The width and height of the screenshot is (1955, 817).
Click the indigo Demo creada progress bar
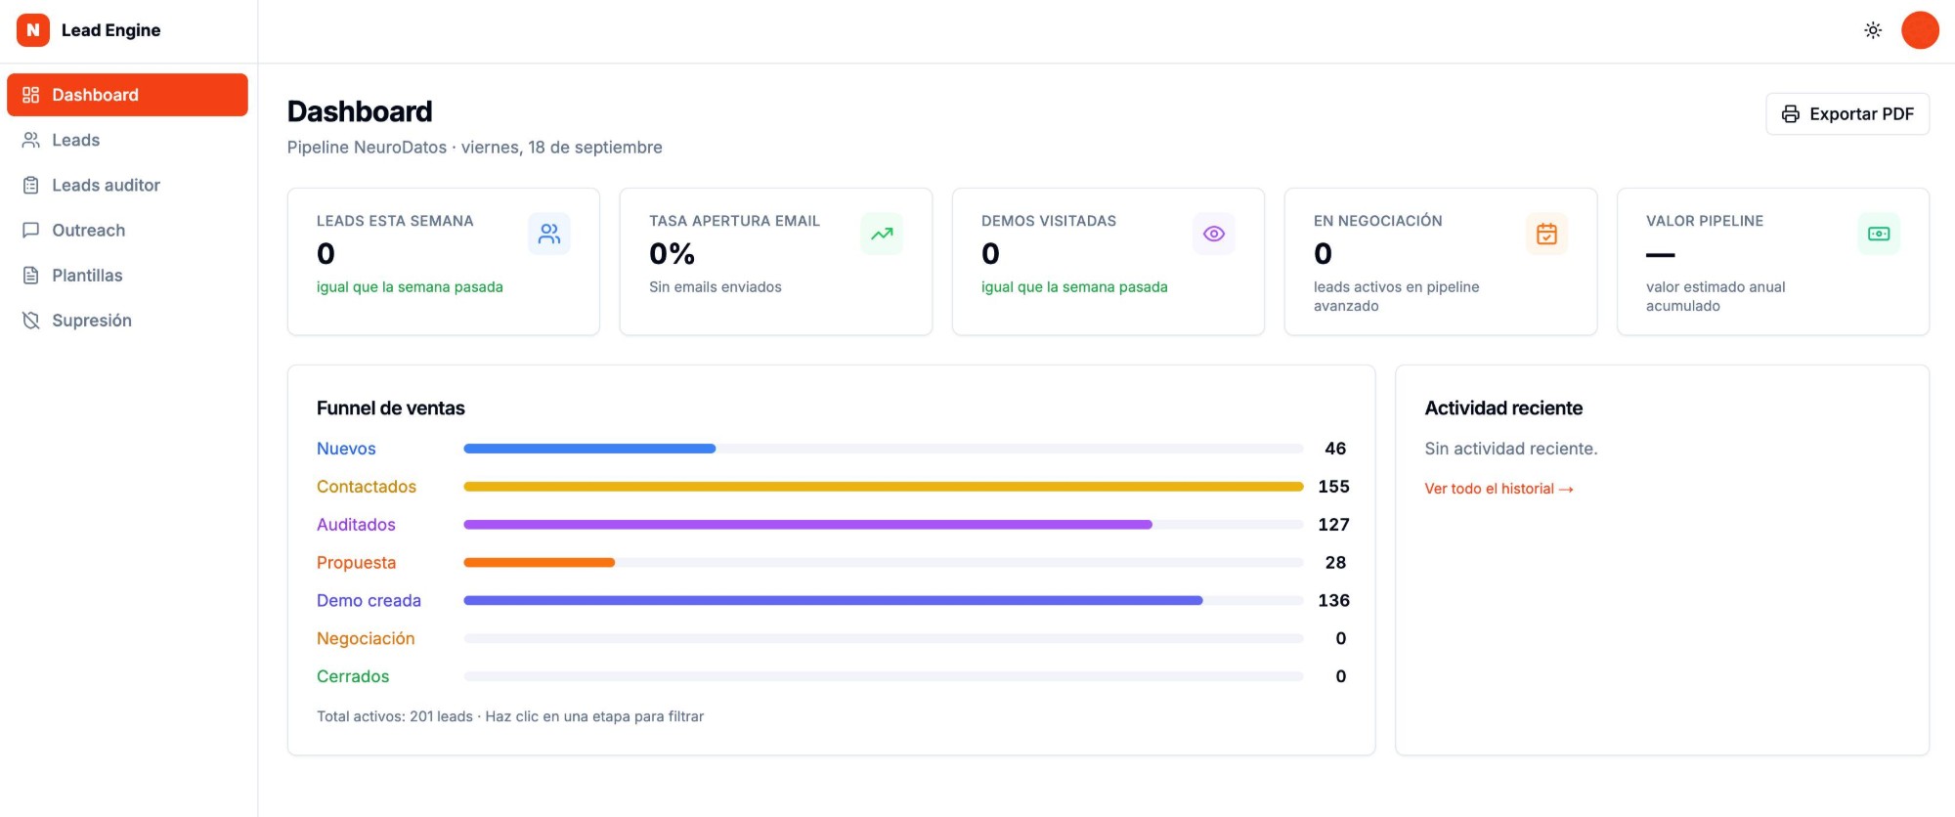833,601
